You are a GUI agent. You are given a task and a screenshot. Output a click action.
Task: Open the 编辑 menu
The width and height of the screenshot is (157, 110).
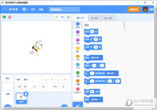point(41,9)
